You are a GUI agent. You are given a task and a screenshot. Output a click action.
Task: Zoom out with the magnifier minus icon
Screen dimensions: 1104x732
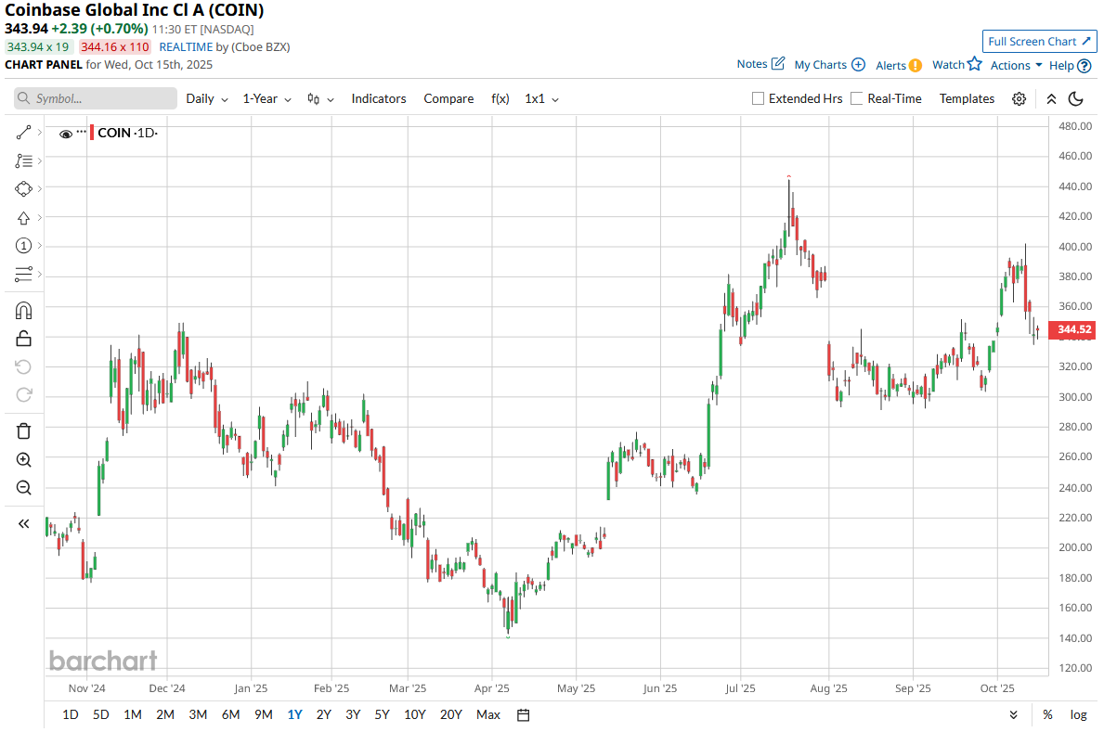24,488
